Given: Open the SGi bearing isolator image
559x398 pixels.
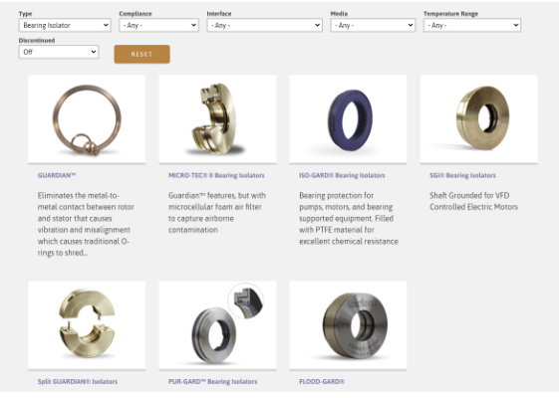Looking at the screenshot, I should [478, 118].
